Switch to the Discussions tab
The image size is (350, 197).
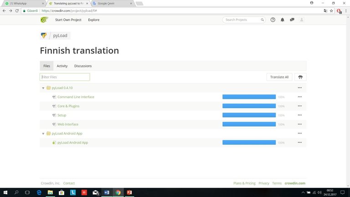click(x=83, y=66)
